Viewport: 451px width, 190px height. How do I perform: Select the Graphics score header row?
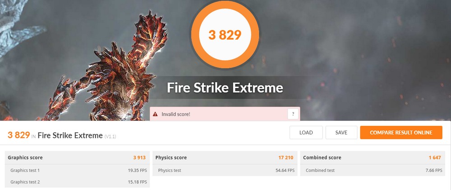(77, 158)
